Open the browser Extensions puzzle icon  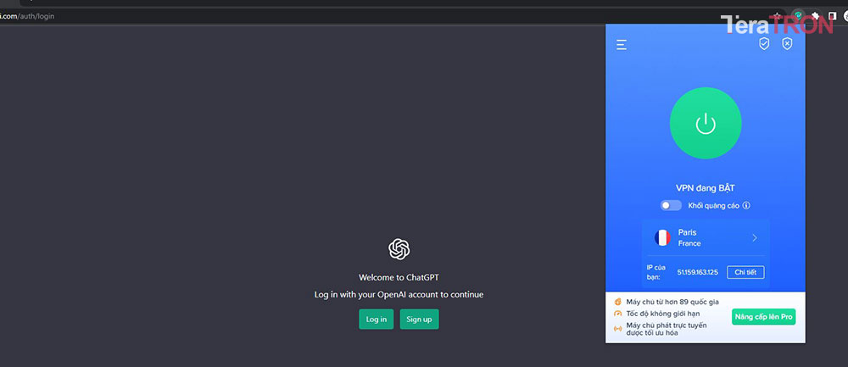pos(816,15)
